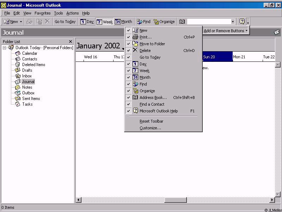Click the Move to Folder toolbar icon

[39, 22]
